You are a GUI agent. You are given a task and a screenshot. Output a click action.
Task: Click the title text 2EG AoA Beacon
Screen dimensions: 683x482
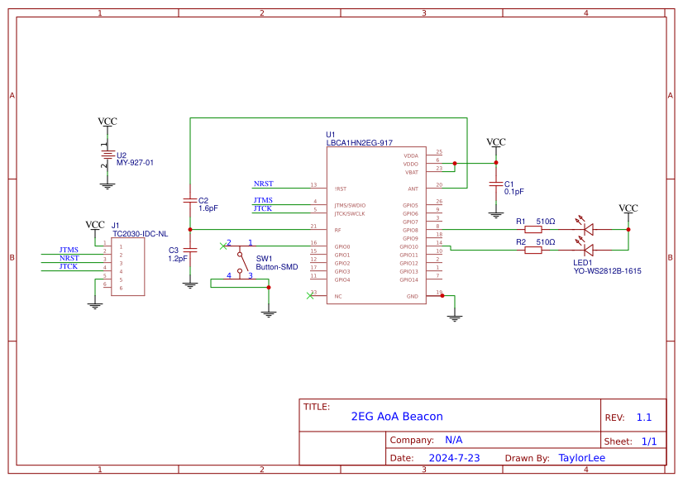coord(399,416)
